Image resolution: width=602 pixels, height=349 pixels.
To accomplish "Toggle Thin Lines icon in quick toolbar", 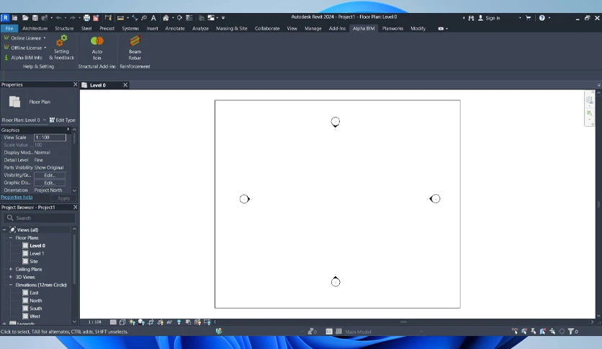I will pyautogui.click(x=189, y=18).
